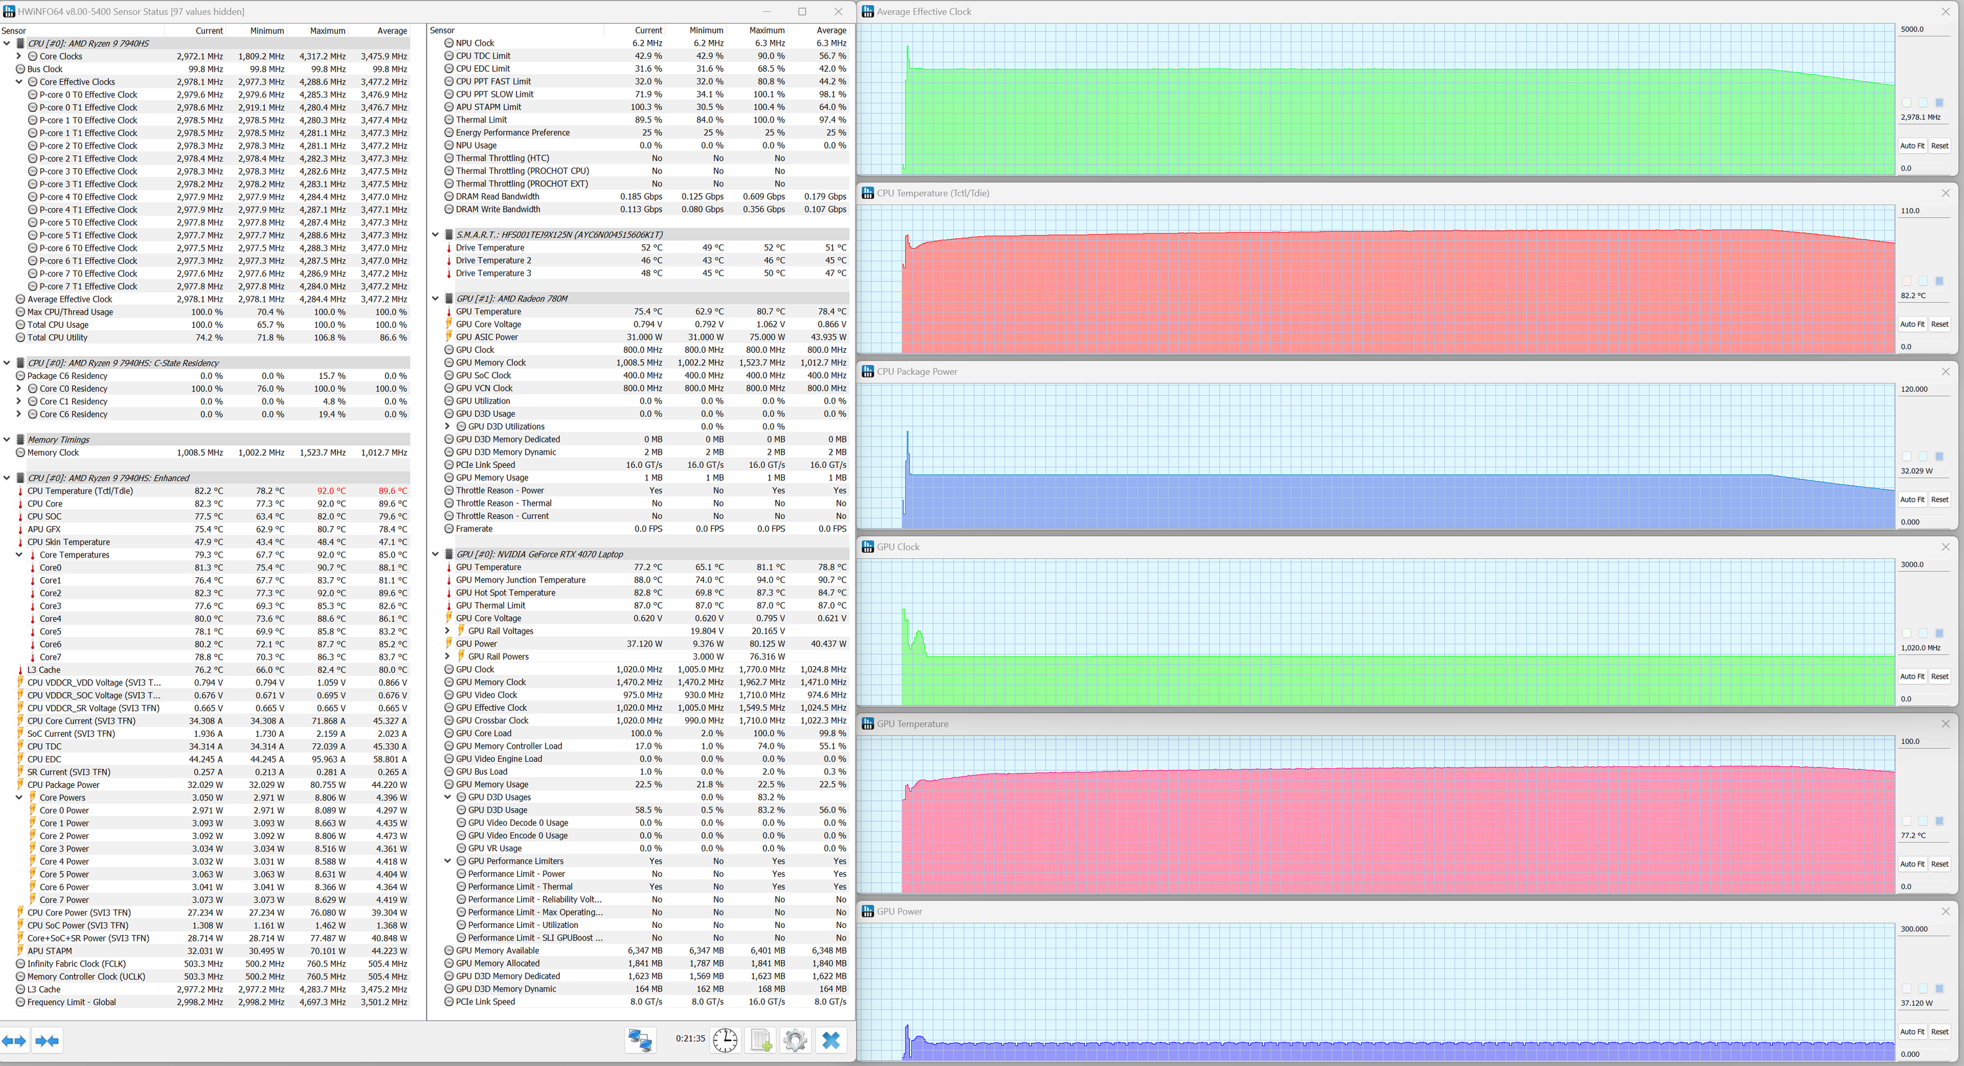The image size is (1964, 1066).
Task: Click the expand columns arrows button
Action: (x=14, y=1041)
